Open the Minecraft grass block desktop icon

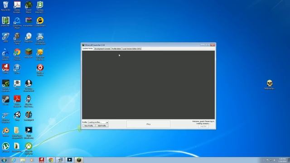pos(29,53)
